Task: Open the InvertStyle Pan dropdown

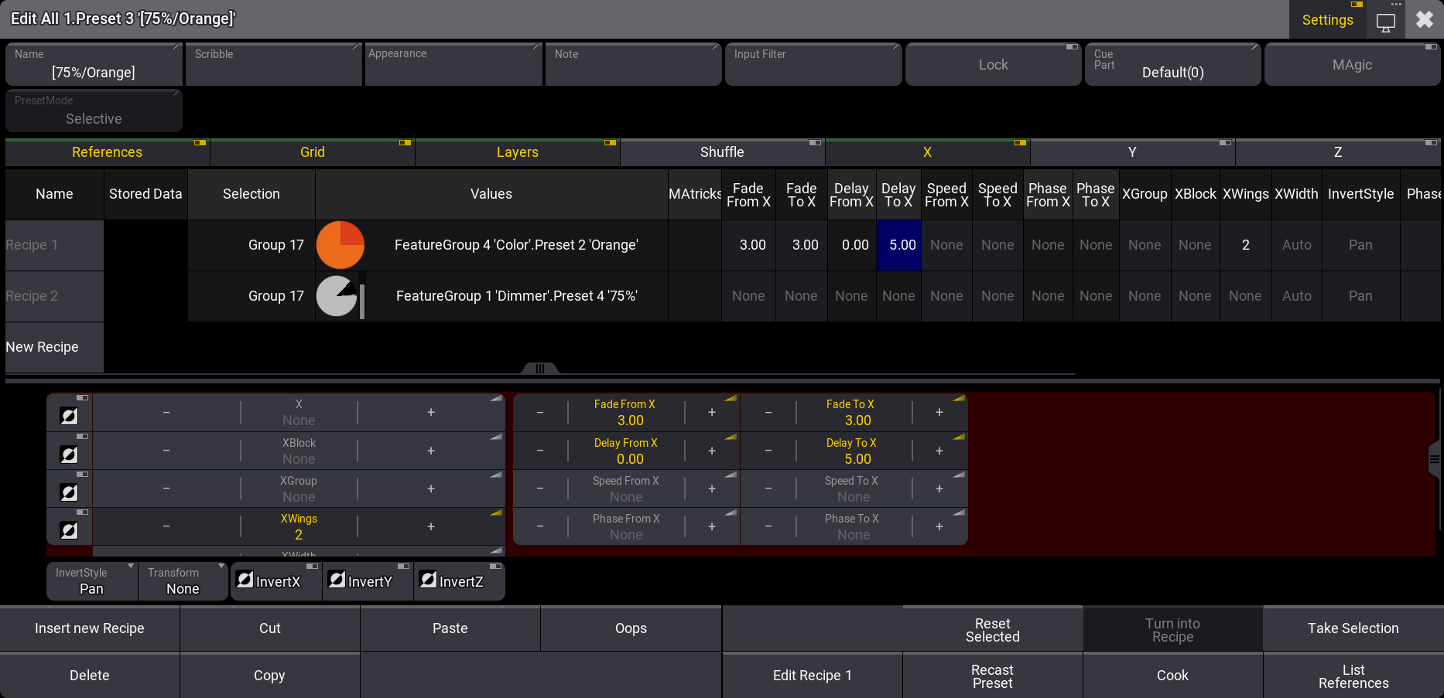Action: (x=92, y=581)
